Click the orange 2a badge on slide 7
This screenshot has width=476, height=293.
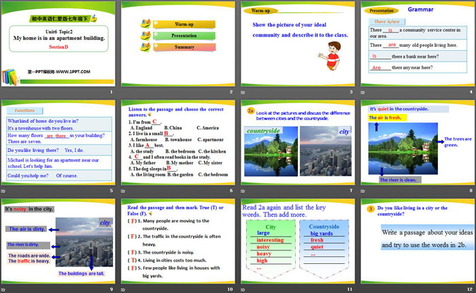pyautogui.click(x=250, y=110)
